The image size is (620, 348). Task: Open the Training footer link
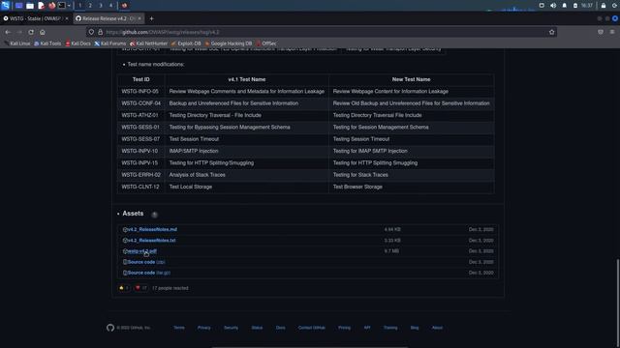click(x=390, y=328)
